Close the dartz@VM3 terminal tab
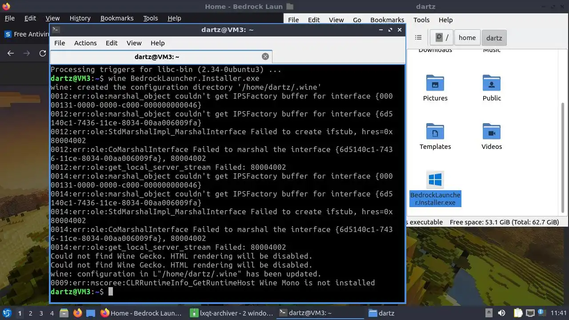Screen dimensions: 569x320 tap(265, 56)
